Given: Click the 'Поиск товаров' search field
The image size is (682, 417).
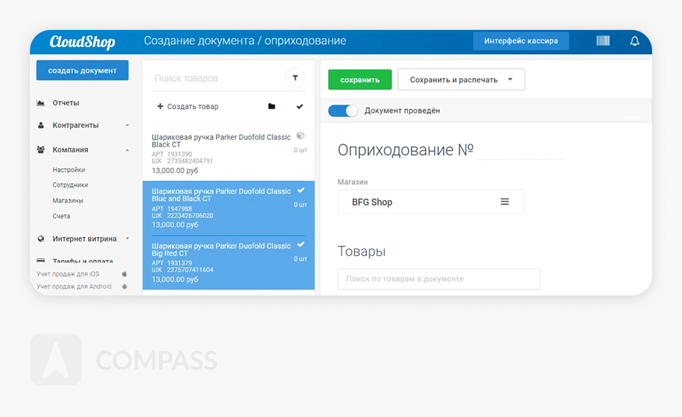Looking at the screenshot, I should pos(215,79).
